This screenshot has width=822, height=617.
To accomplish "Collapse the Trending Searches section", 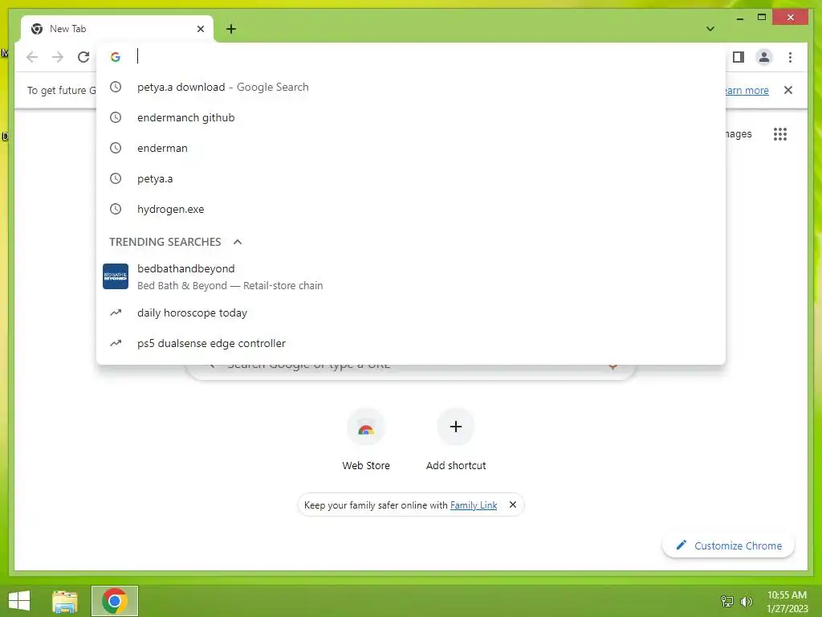I will point(238,242).
